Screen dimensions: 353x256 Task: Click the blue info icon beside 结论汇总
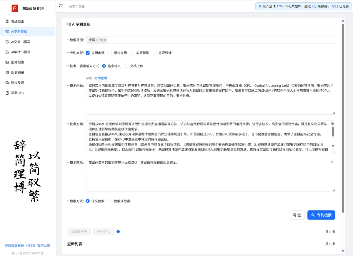(x=118, y=232)
